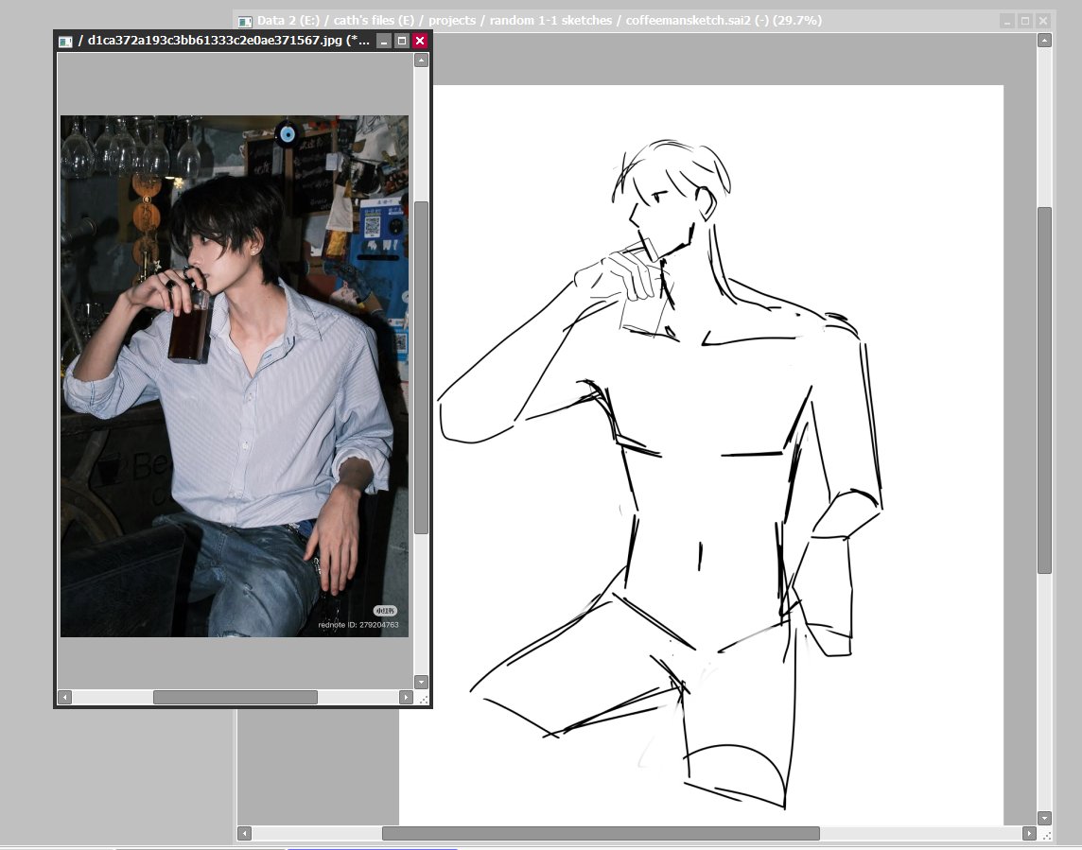Click resize grip of reference window

coord(424,700)
